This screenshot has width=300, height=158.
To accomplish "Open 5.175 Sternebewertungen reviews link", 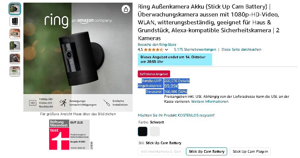I will point(195,49).
